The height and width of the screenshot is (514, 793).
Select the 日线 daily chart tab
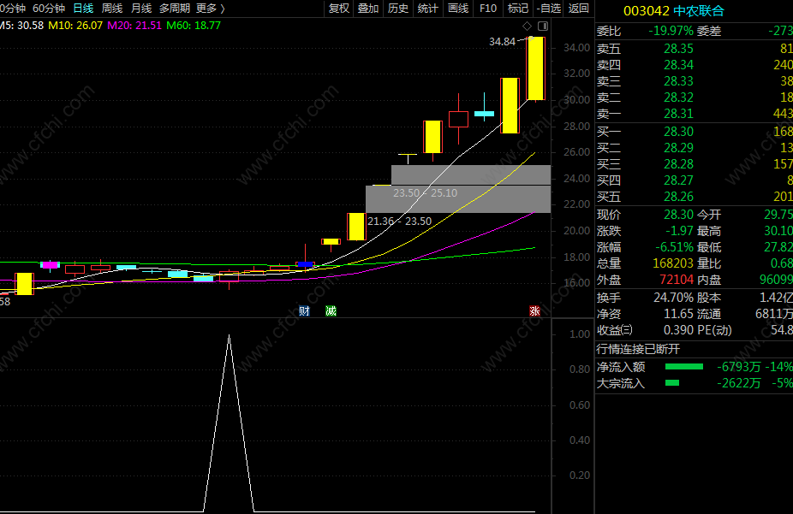83,8
